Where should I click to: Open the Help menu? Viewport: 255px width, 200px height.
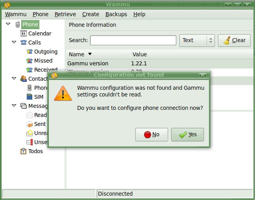coord(139,14)
